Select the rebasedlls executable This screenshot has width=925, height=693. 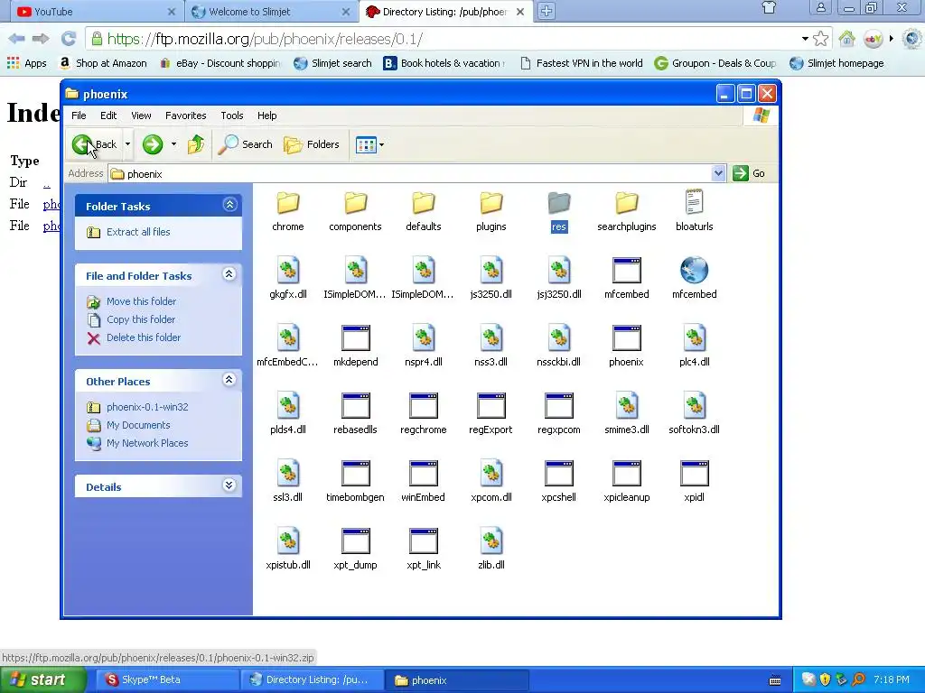tap(356, 414)
